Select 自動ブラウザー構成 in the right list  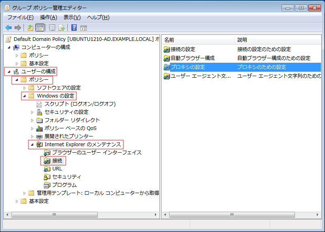[192, 58]
